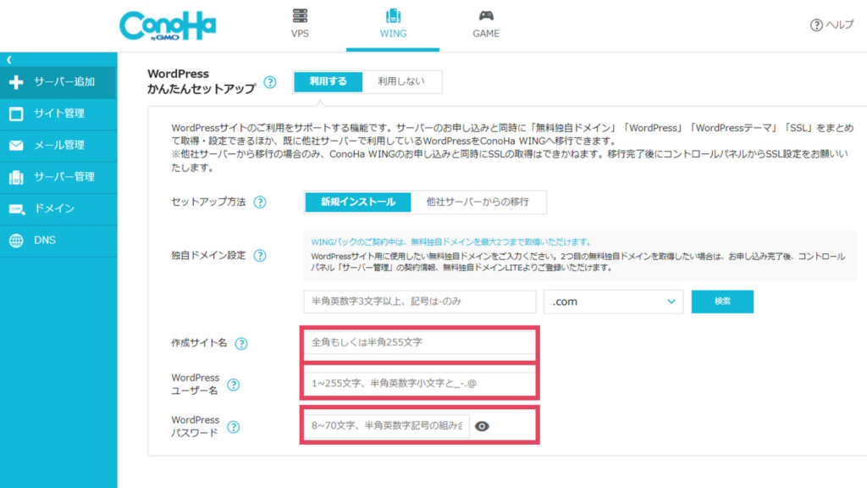
Task: Open ドメイン menu entry
Action: click(58, 209)
